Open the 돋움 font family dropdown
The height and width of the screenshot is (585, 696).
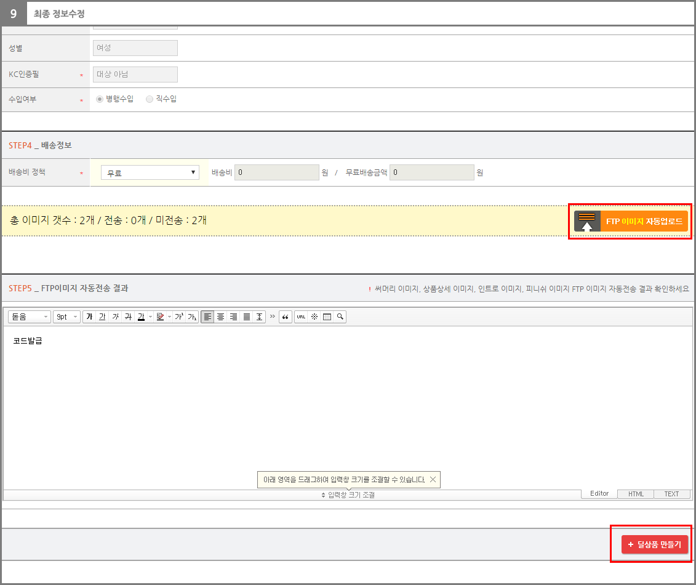29,317
